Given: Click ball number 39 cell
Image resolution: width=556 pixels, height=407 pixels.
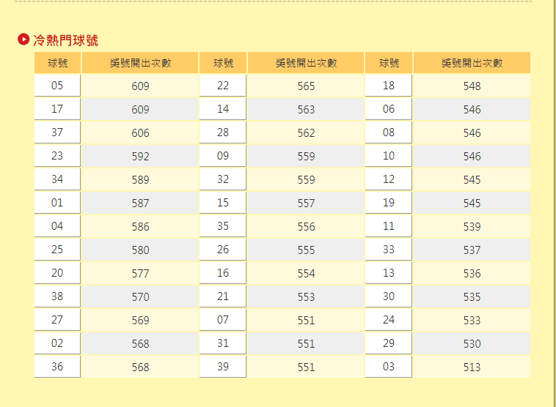Looking at the screenshot, I should pos(223,365).
